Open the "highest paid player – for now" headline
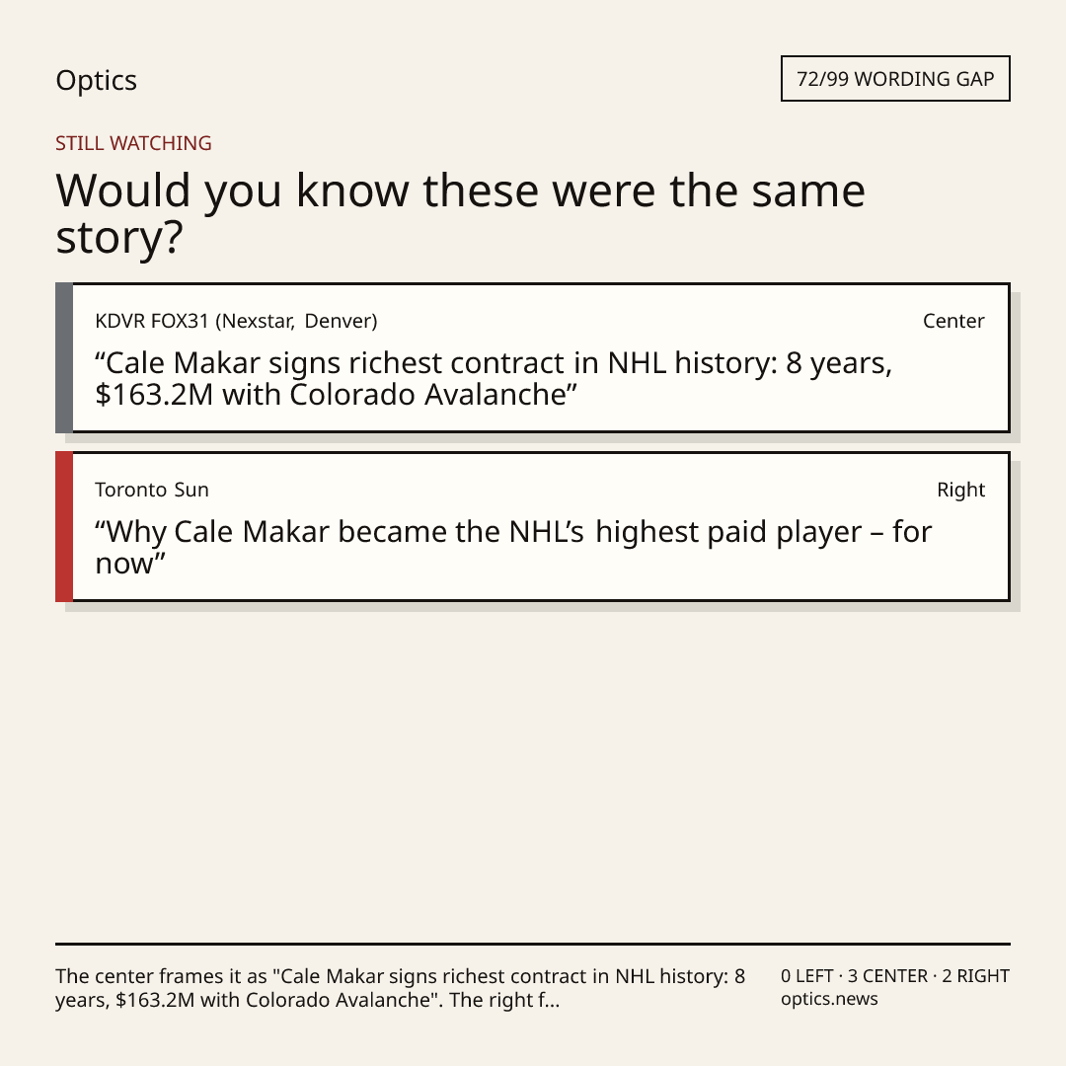1066x1066 pixels. click(513, 547)
